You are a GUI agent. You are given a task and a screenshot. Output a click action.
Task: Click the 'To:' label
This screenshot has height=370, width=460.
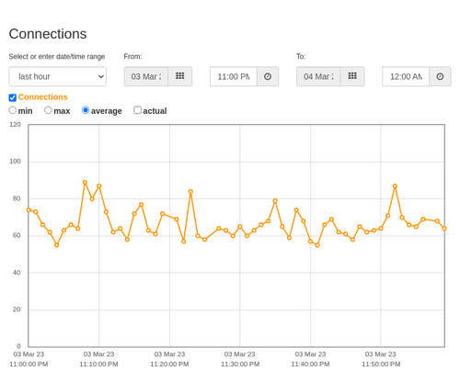point(301,57)
